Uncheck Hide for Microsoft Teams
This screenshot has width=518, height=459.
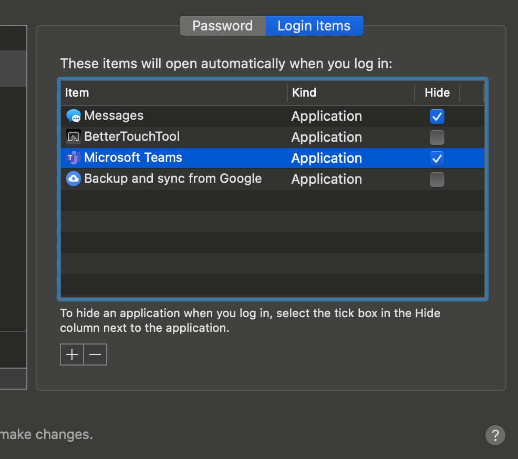tap(437, 159)
